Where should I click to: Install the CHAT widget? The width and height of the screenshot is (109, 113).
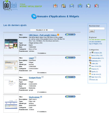[70, 58]
